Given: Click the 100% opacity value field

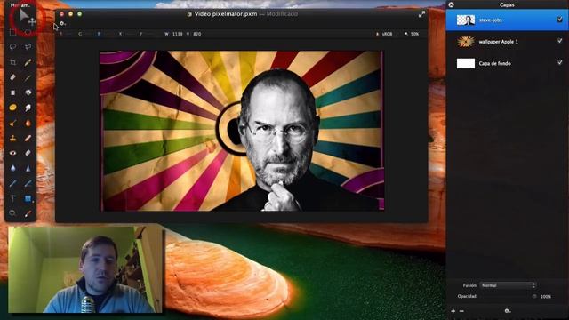Looking at the screenshot, I should pos(546,297).
